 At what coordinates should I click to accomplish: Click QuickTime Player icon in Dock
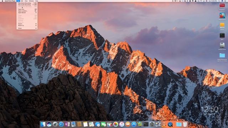pyautogui.click(x=170, y=124)
